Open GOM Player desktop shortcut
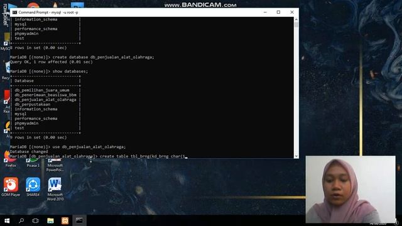402x226 pixels. click(11, 187)
